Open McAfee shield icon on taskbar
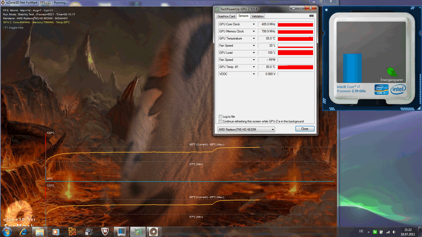Viewport: 422px width, 237px height. click(105, 232)
